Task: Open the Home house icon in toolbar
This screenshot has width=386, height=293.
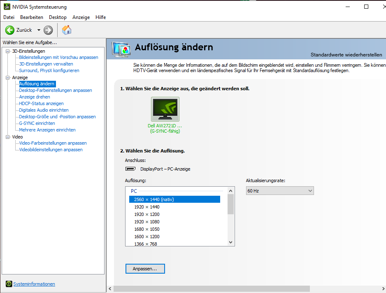Action: [66, 30]
